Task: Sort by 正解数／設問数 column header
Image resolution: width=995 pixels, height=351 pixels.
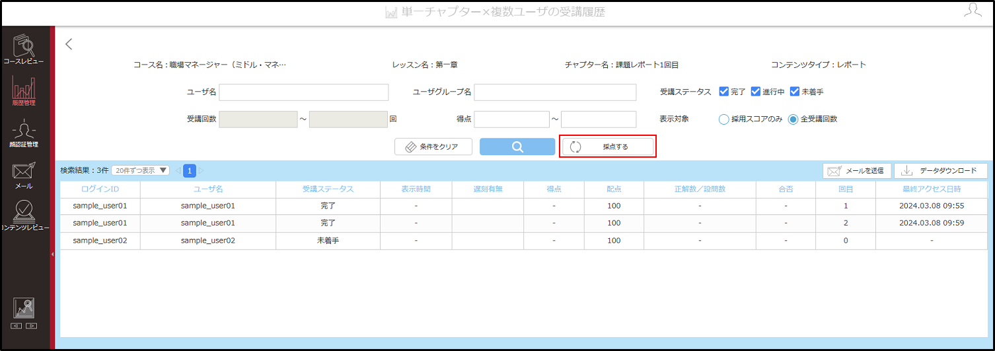Action: pyautogui.click(x=700, y=189)
